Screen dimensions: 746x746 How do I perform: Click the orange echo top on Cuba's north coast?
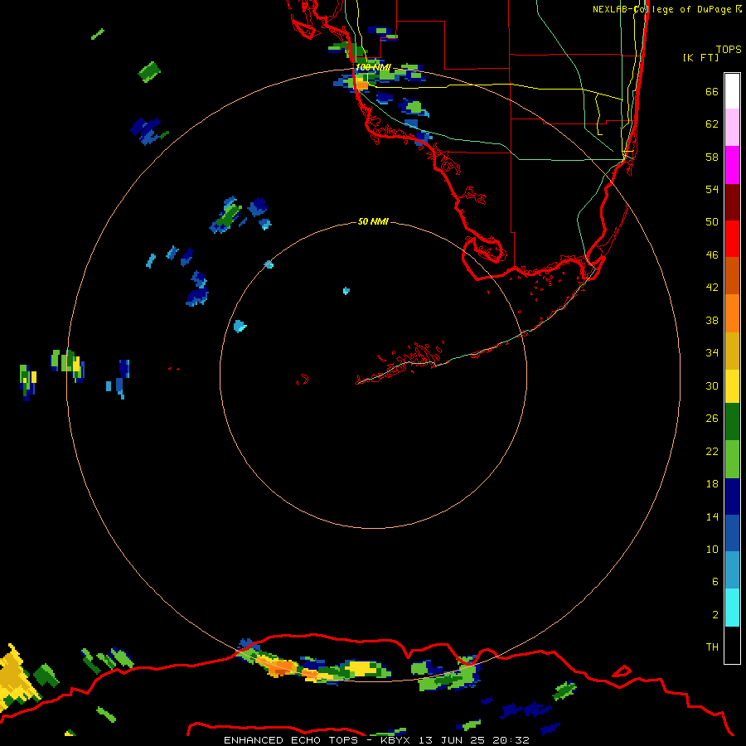pyautogui.click(x=280, y=666)
